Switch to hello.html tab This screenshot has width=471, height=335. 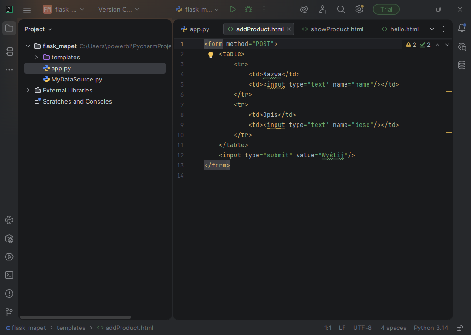(x=400, y=29)
